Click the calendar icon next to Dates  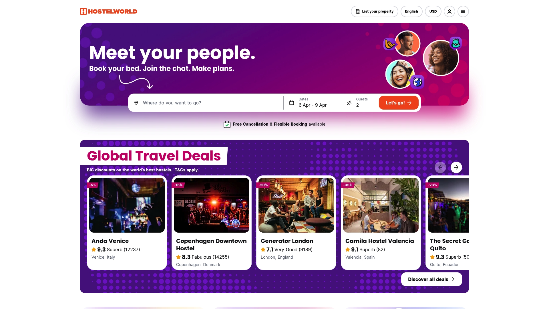pos(291,102)
